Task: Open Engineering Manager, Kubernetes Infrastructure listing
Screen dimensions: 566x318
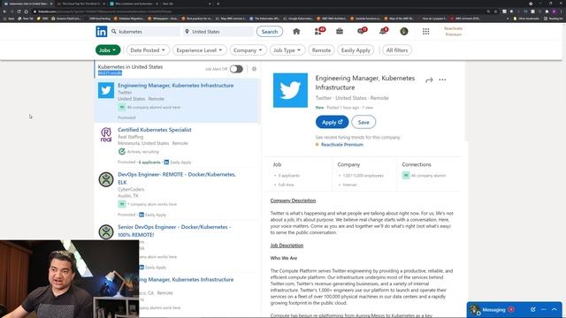Action: click(x=175, y=86)
